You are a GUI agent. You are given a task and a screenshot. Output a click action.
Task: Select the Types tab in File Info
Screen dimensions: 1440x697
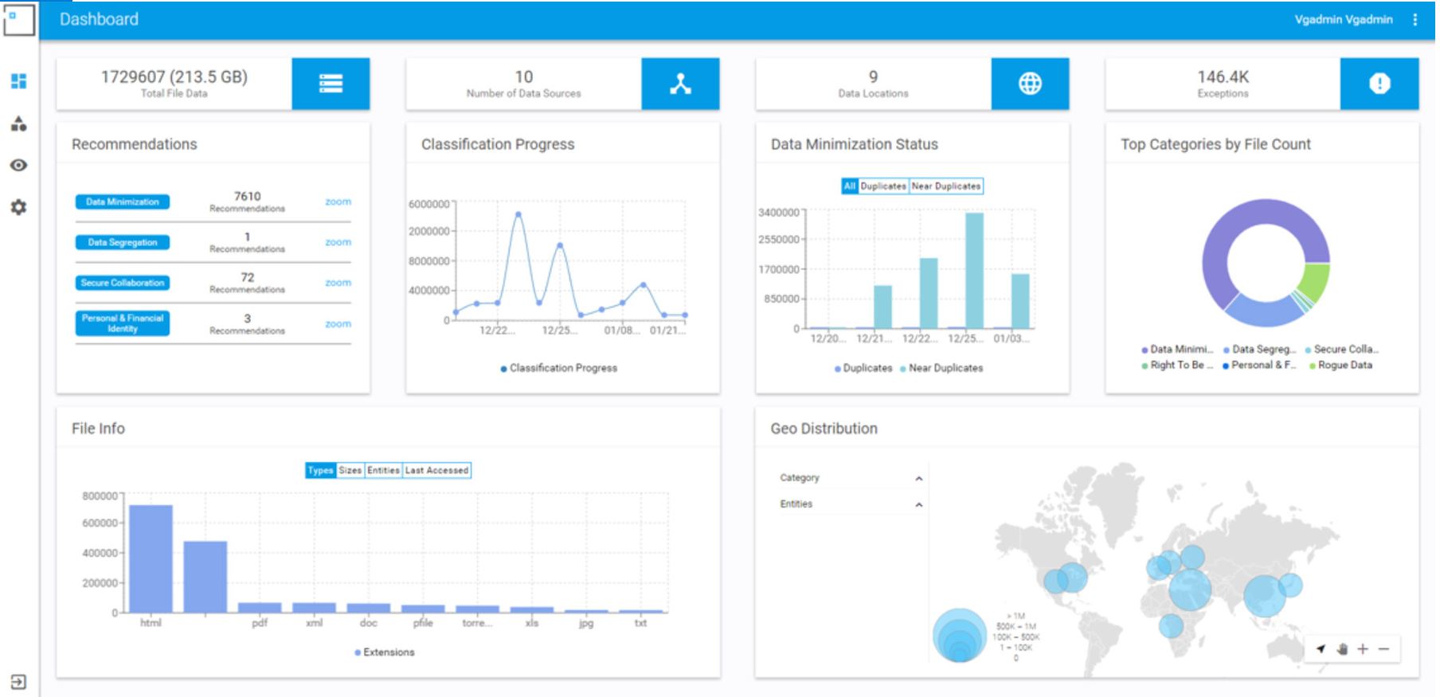(320, 471)
